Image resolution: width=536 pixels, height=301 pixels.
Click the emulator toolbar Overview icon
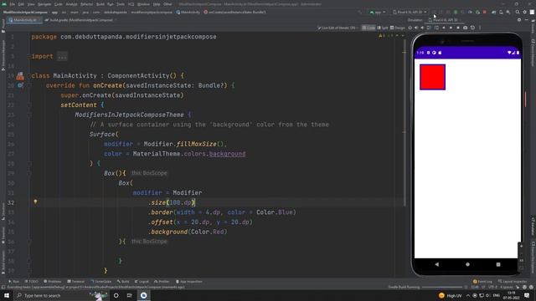[458, 28]
